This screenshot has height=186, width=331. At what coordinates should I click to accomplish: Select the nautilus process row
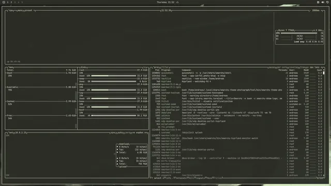236,79
